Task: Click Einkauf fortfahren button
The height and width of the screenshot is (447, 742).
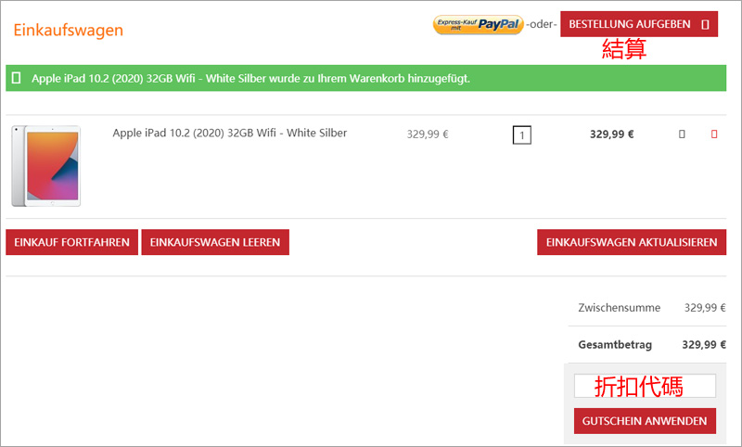Action: [72, 242]
